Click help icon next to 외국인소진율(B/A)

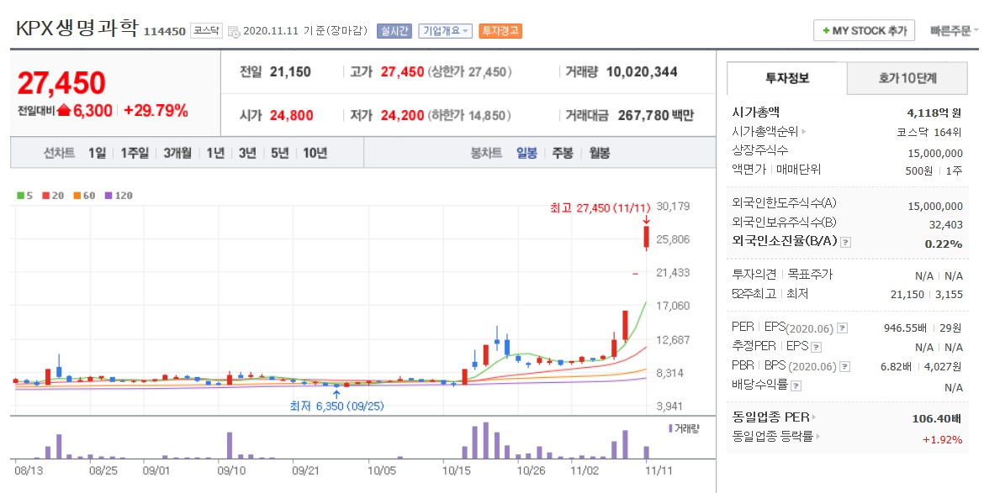(x=845, y=242)
